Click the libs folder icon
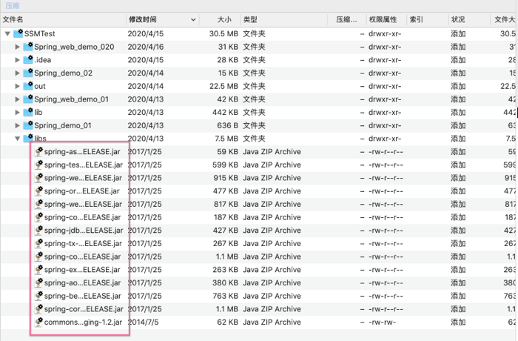The image size is (518, 341). coord(28,138)
